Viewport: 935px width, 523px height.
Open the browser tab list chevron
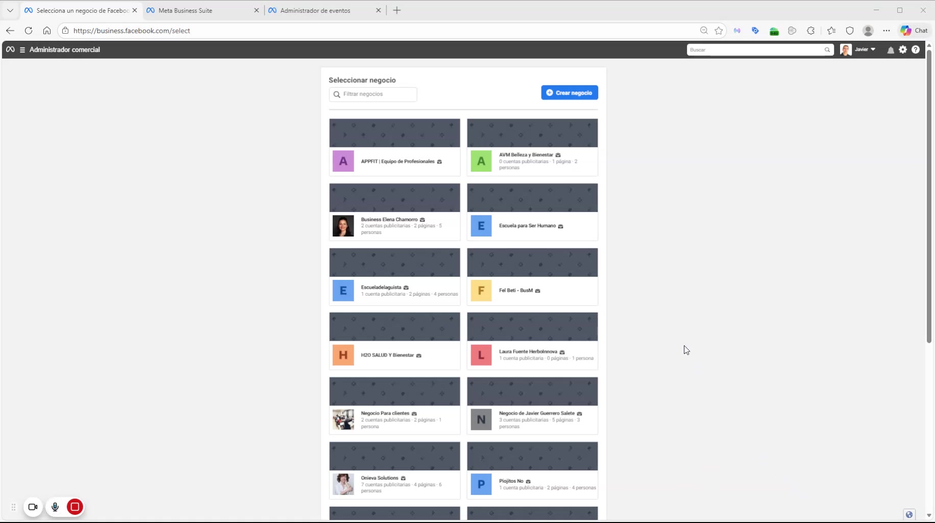(10, 10)
